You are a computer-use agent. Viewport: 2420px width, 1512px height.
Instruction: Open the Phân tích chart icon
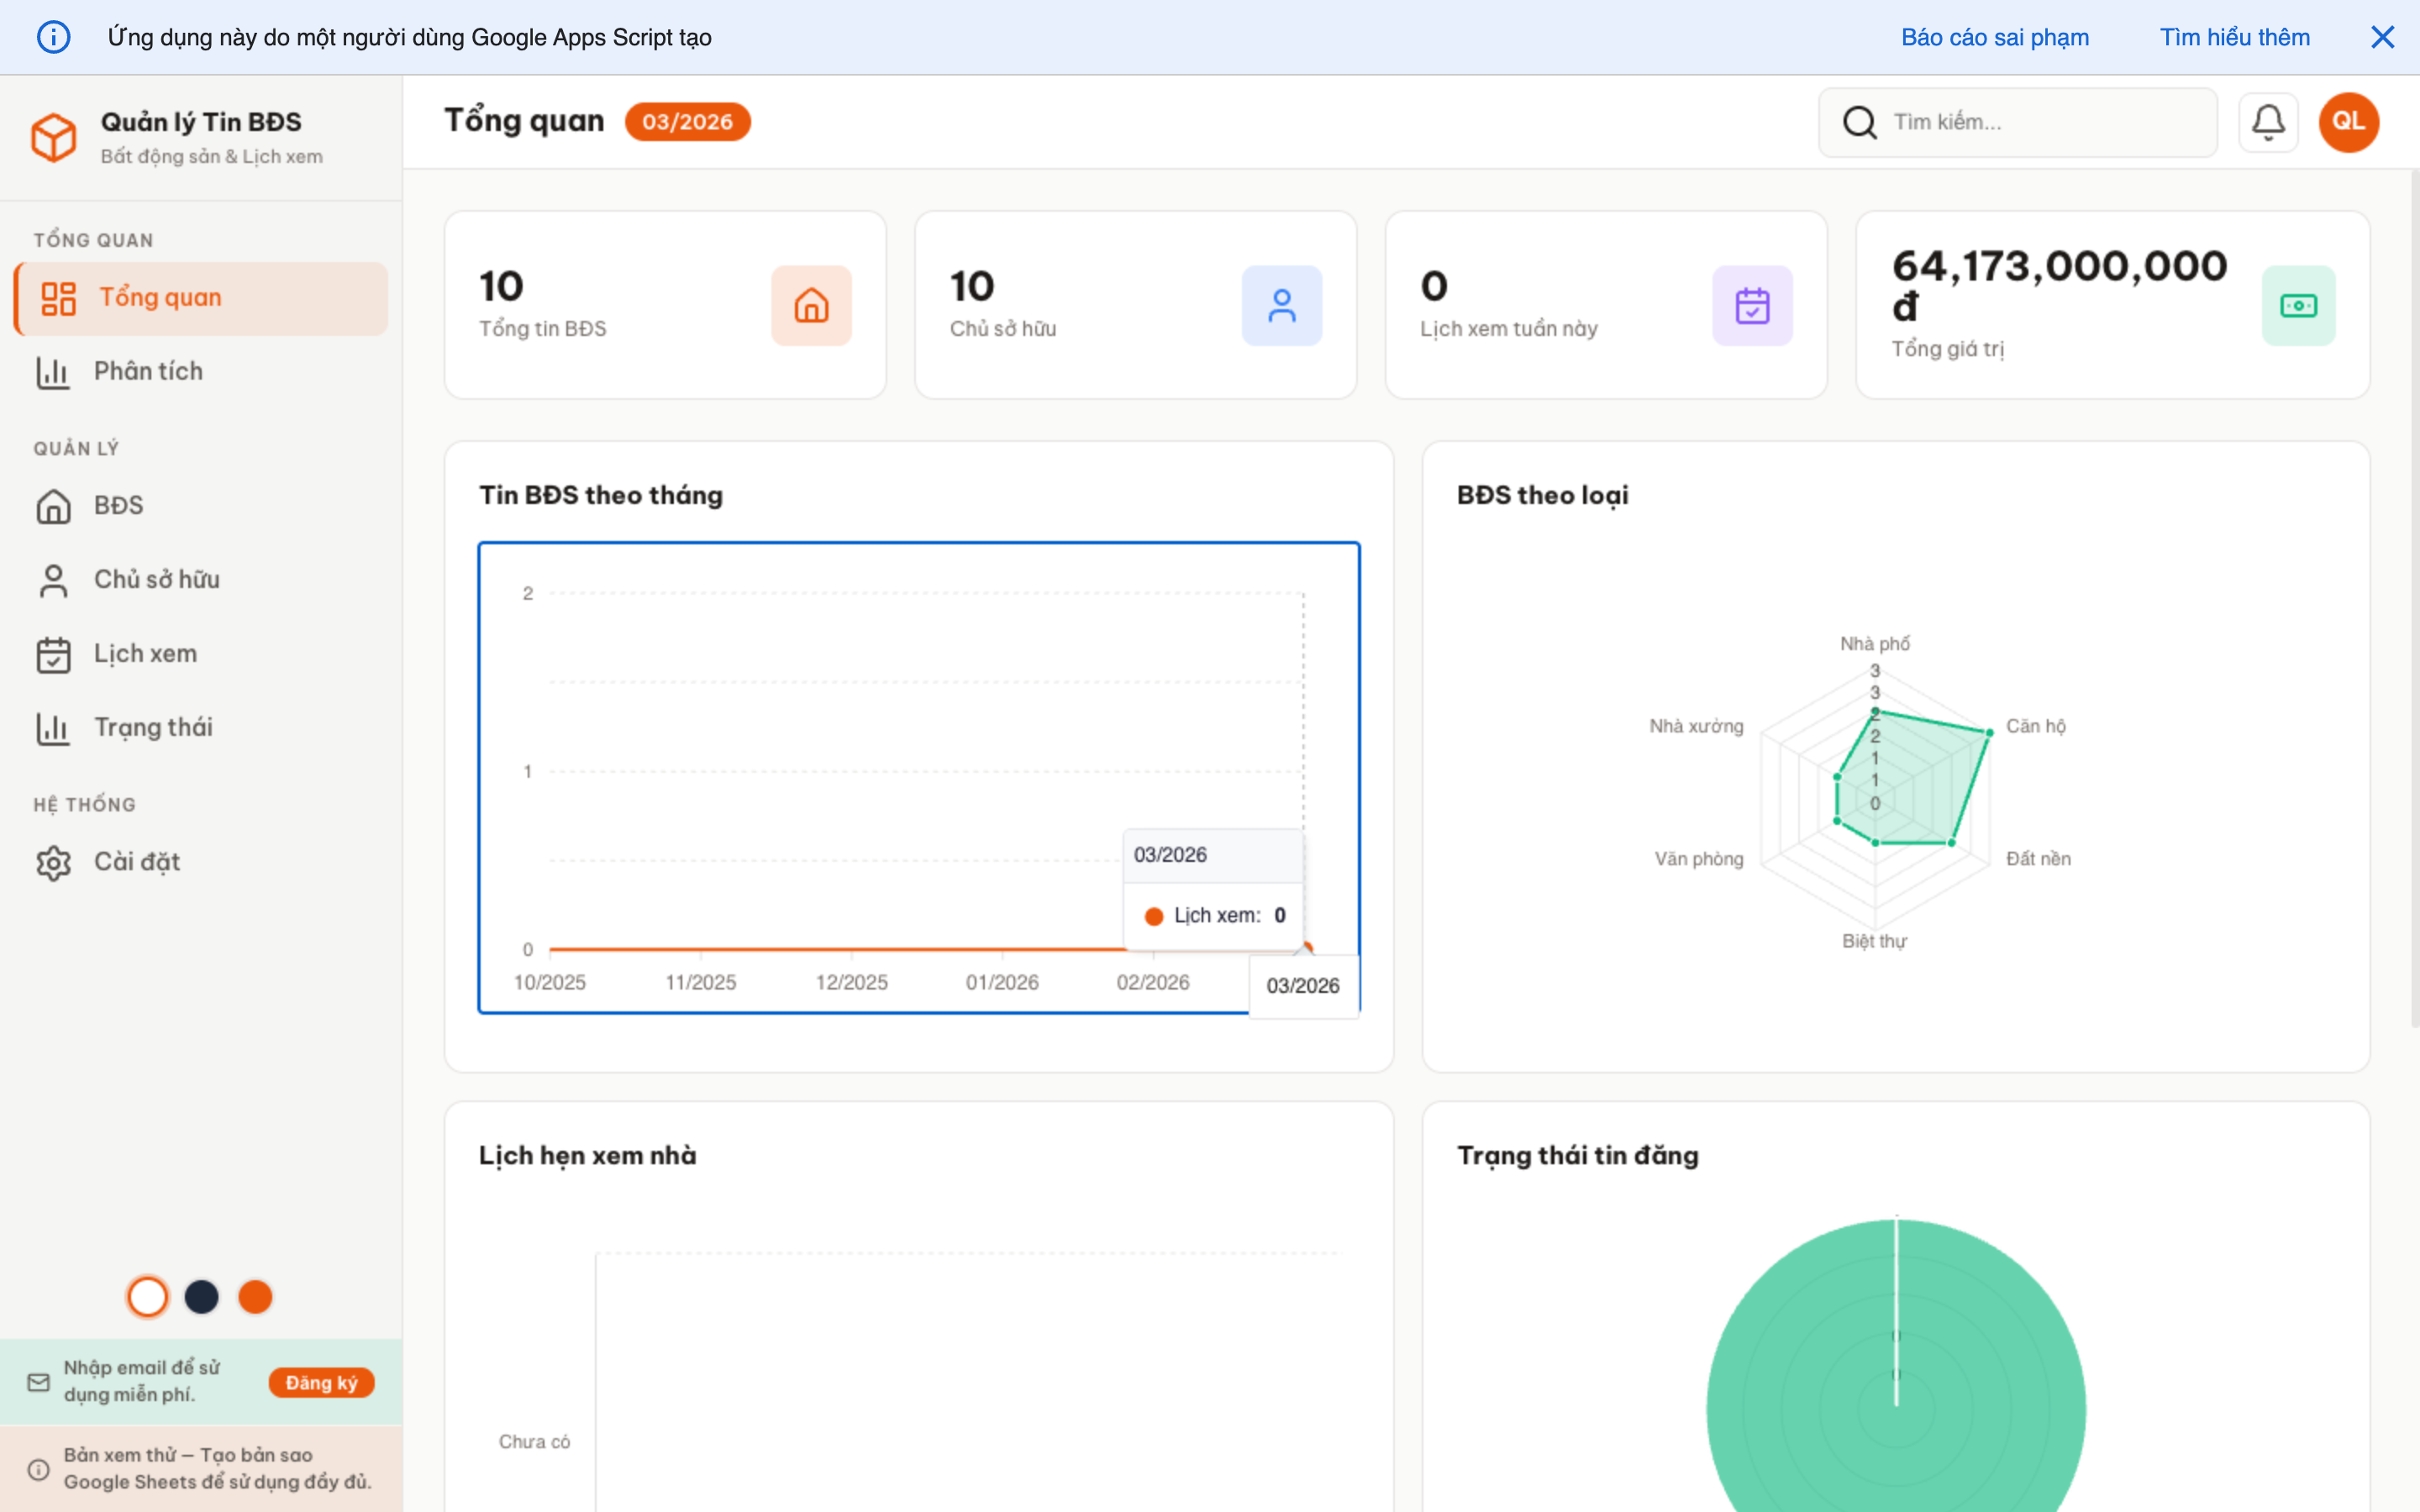(x=53, y=371)
